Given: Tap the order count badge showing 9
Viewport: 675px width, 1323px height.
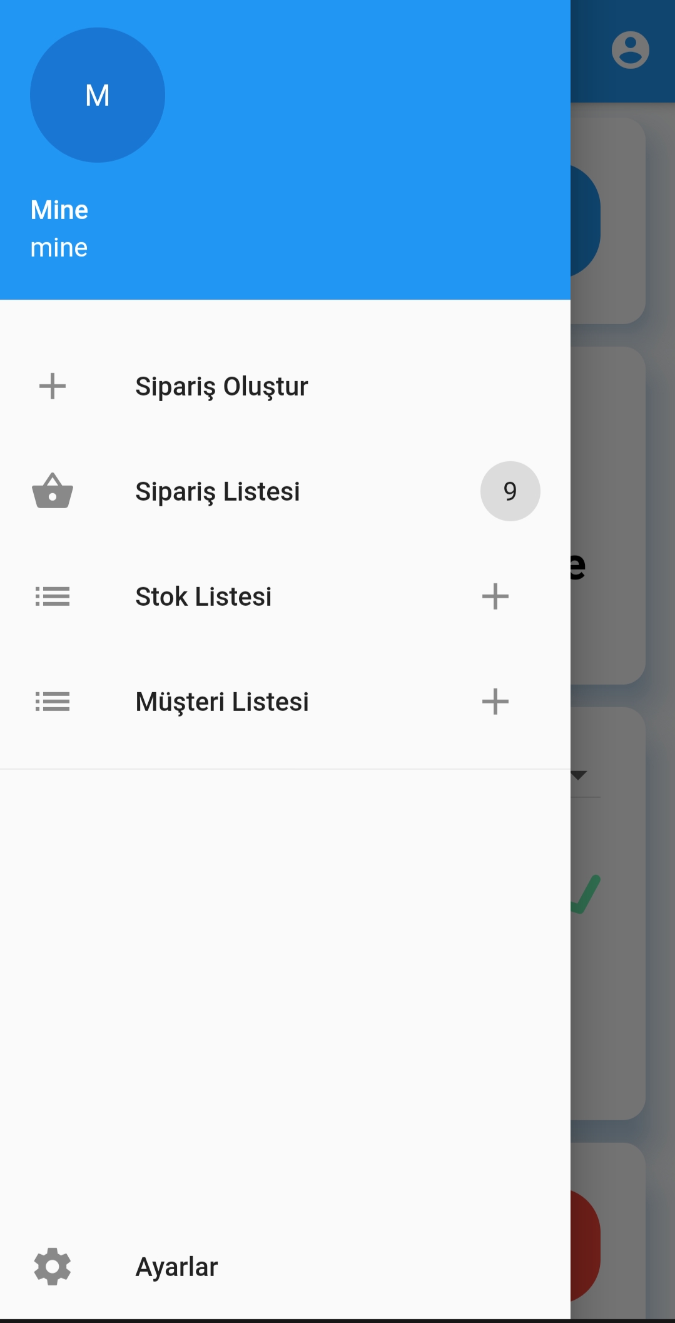Looking at the screenshot, I should [510, 491].
